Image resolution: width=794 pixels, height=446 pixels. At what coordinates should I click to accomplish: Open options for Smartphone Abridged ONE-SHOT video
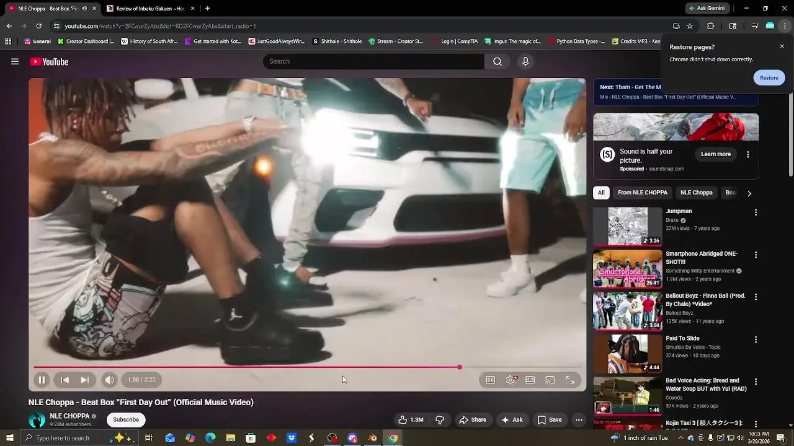[756, 255]
